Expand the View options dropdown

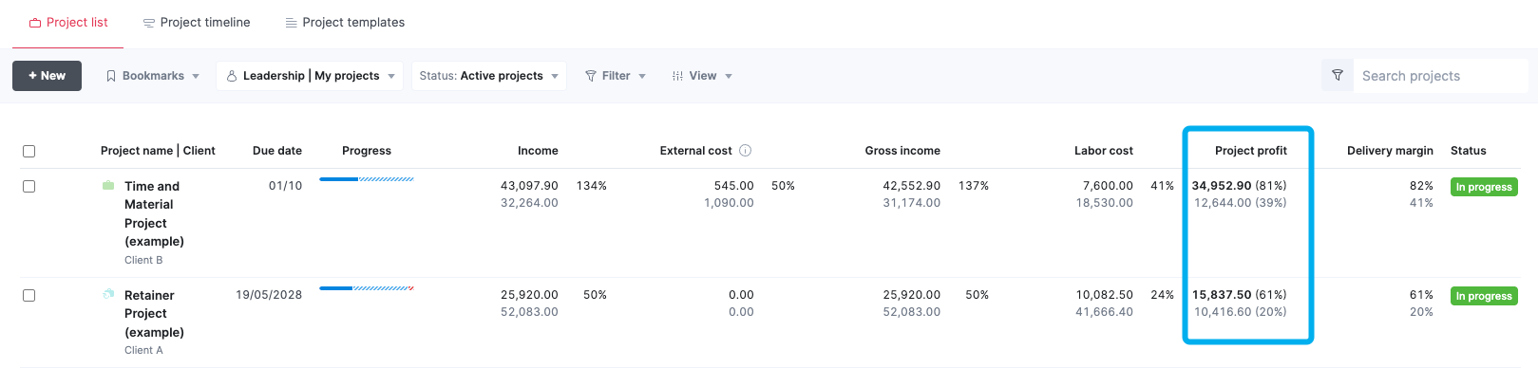tap(702, 76)
